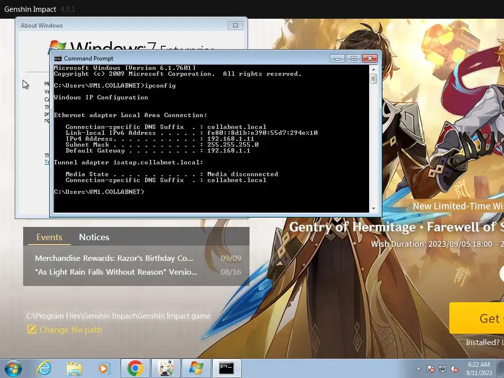Click the Default Gateway 192.168.1.1 line
This screenshot has width=504, height=378.
[158, 151]
